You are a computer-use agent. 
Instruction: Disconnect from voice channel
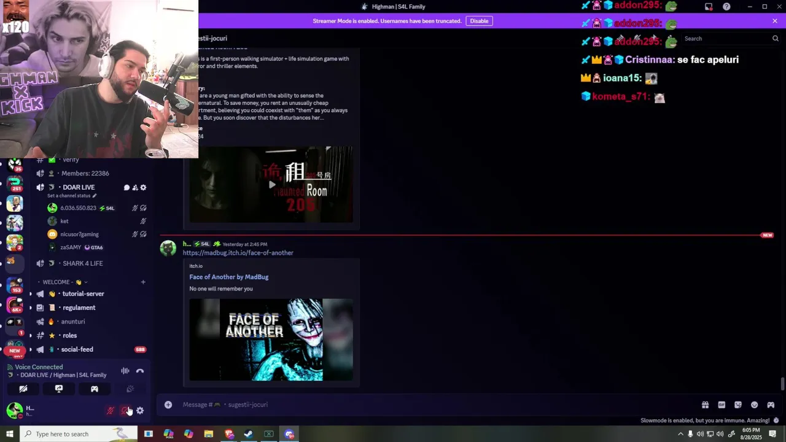point(140,371)
